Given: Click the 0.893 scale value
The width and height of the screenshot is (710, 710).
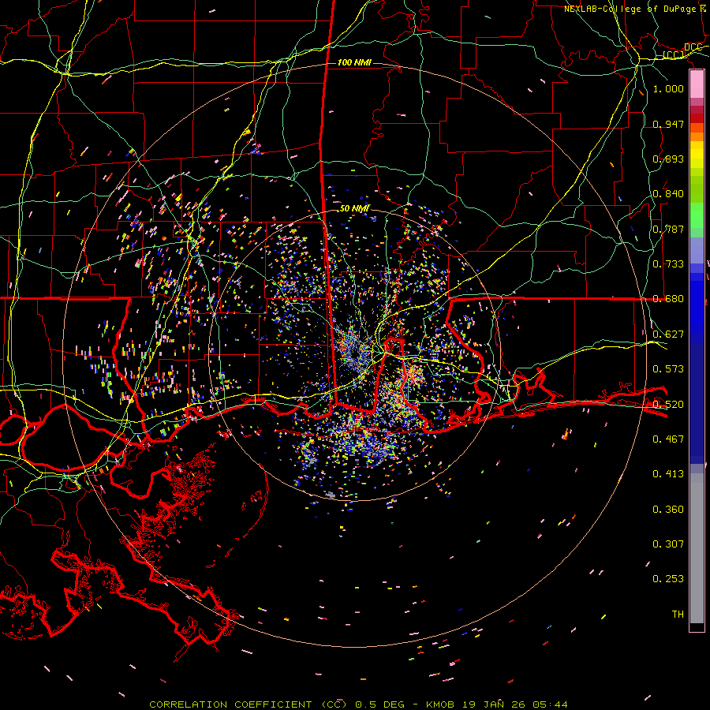Looking at the screenshot, I should pyautogui.click(x=668, y=159).
